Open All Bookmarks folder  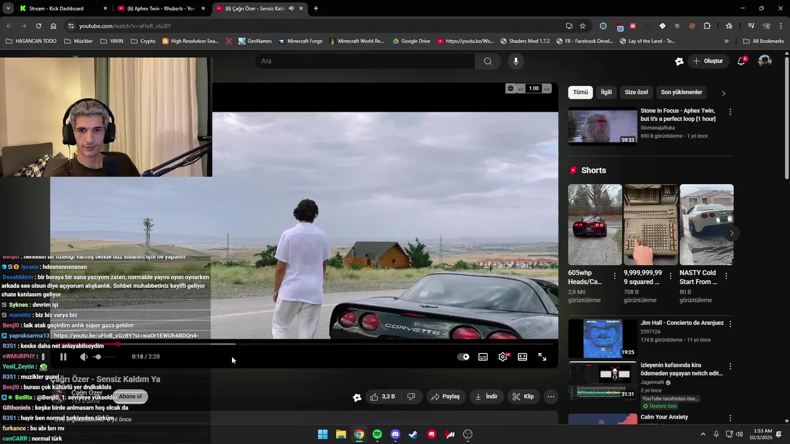(763, 41)
